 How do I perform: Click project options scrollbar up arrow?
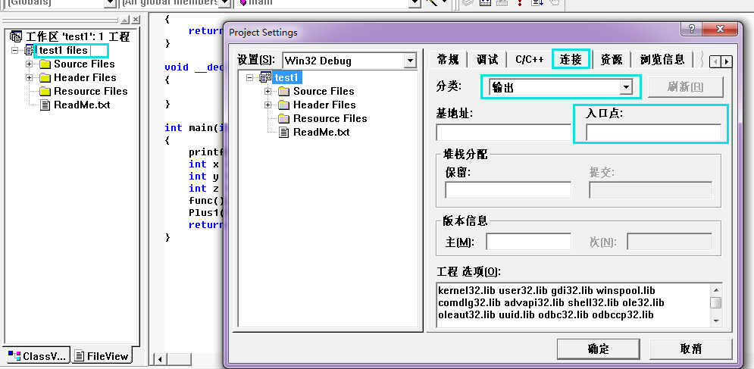coord(716,289)
